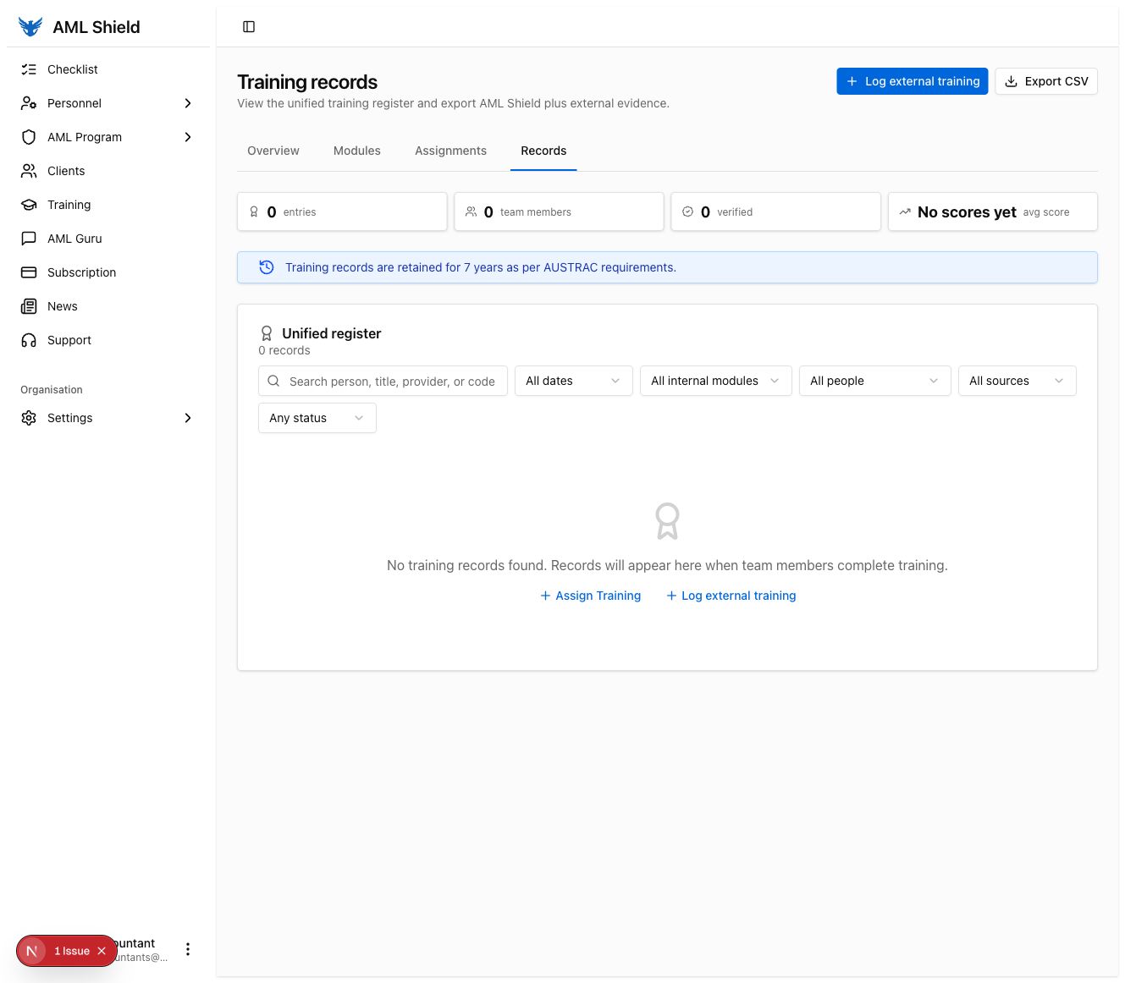Image resolution: width=1125 pixels, height=983 pixels.
Task: Click the Training graduation cap icon
Action: coord(29,205)
